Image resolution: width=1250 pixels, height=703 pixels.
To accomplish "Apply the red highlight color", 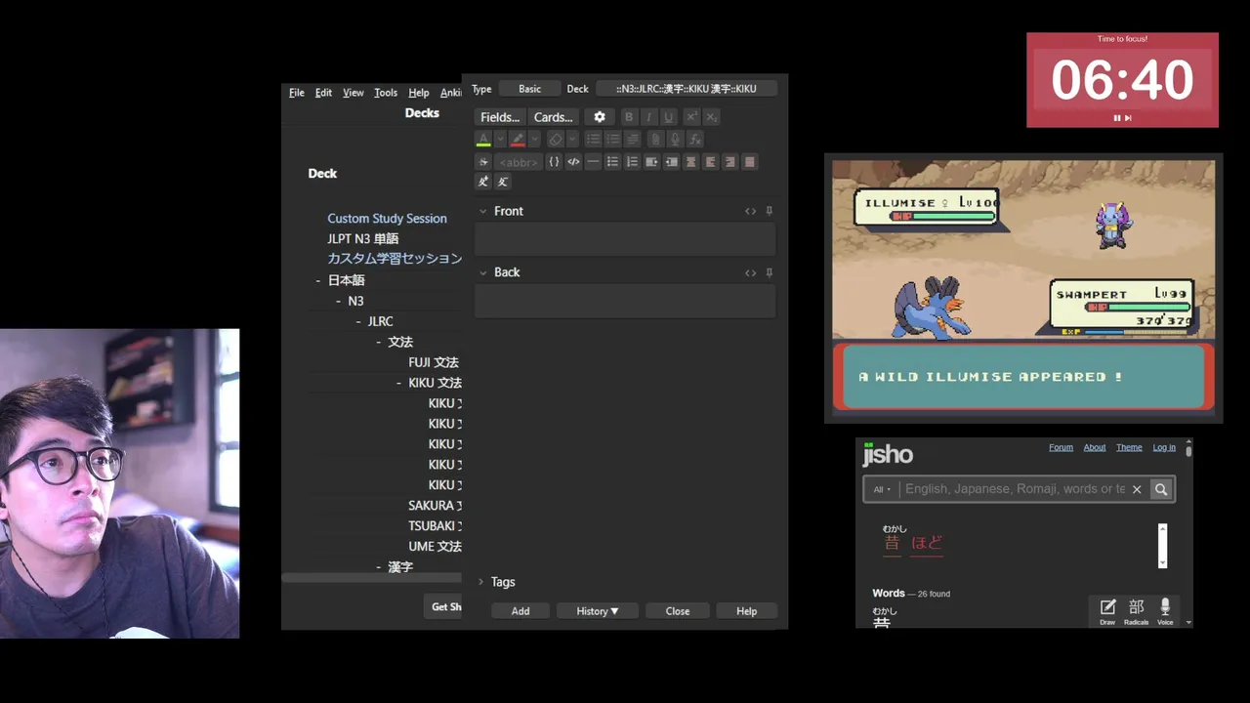I will (x=518, y=140).
